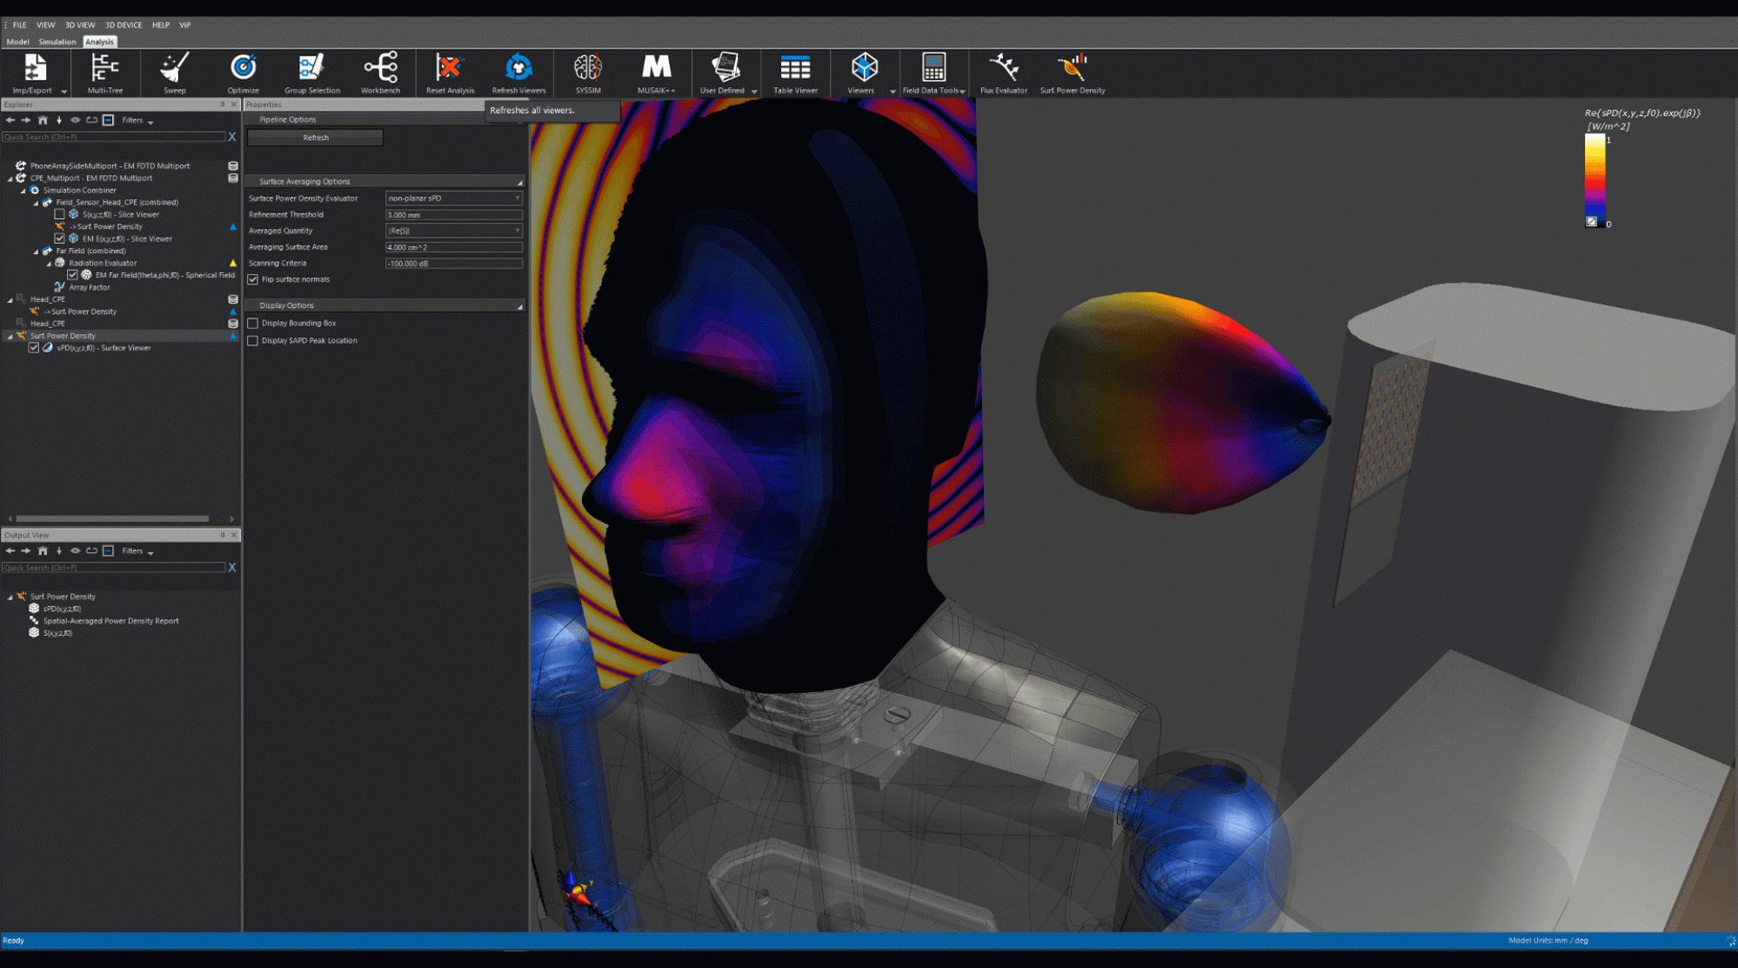Select the Flux Evaluator tool
Viewport: 1738px width, 968px height.
coord(1004,73)
